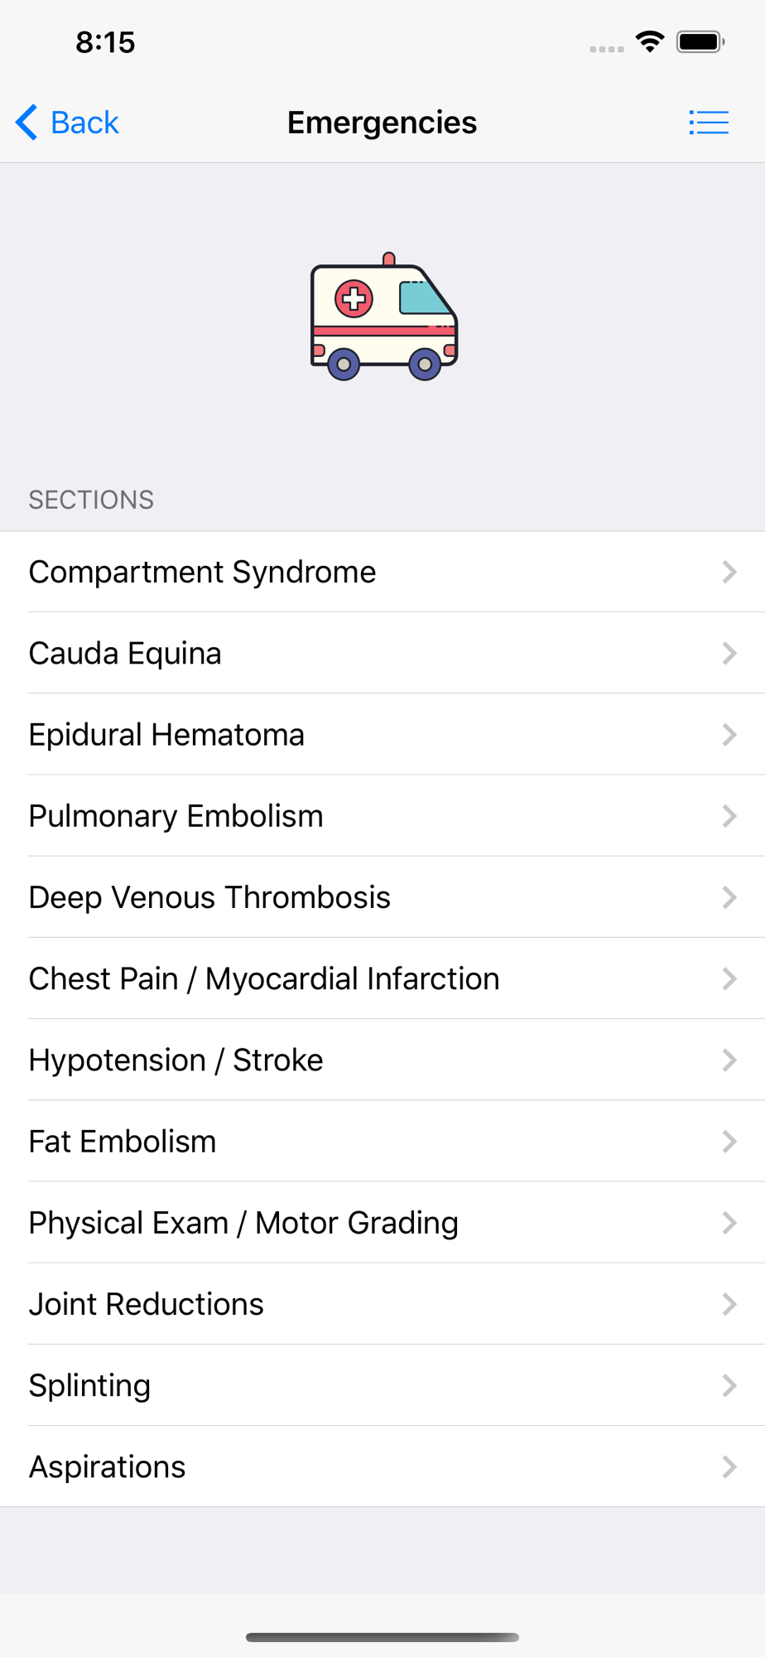Image resolution: width=765 pixels, height=1657 pixels.
Task: Open Deep Venous Thrombosis section
Action: [382, 897]
